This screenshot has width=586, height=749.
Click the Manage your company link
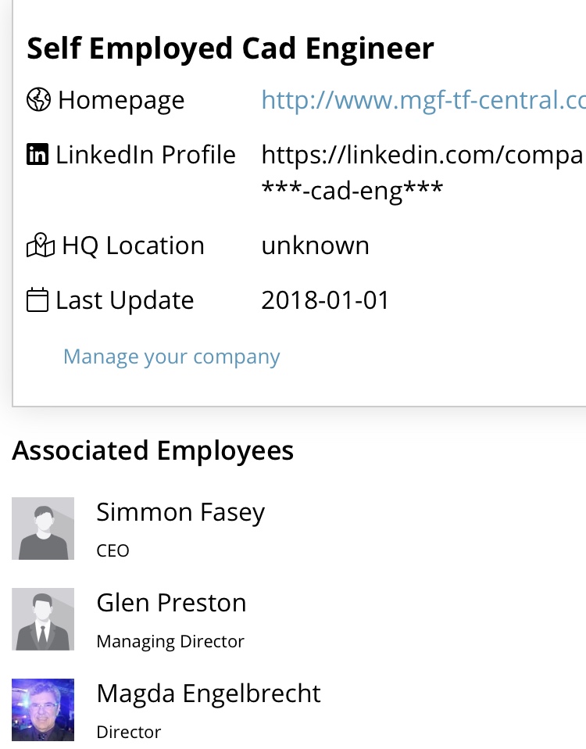pyautogui.click(x=172, y=357)
